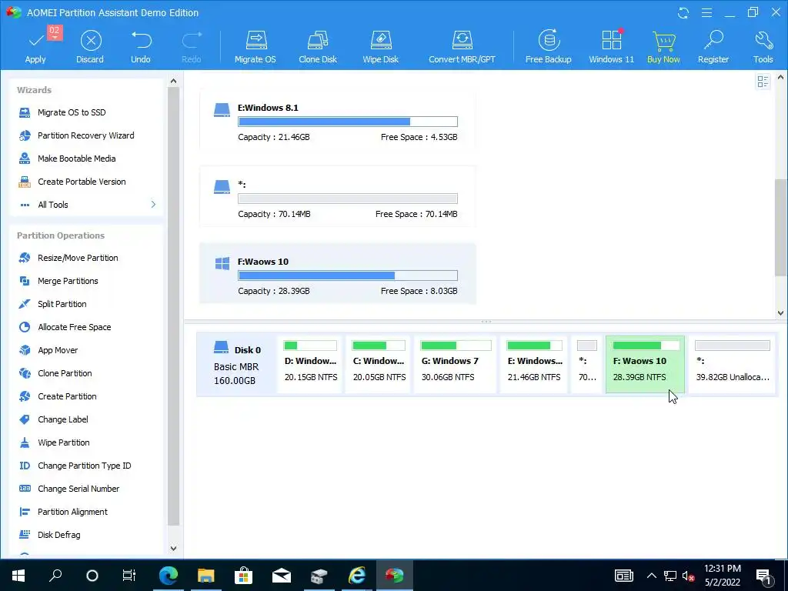This screenshot has width=788, height=591.
Task: Select the D: 20.15GB NTFS block
Action: point(310,365)
